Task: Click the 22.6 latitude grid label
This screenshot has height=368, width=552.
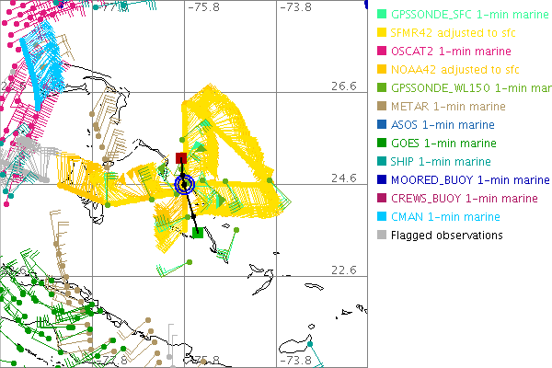Action: point(343,270)
